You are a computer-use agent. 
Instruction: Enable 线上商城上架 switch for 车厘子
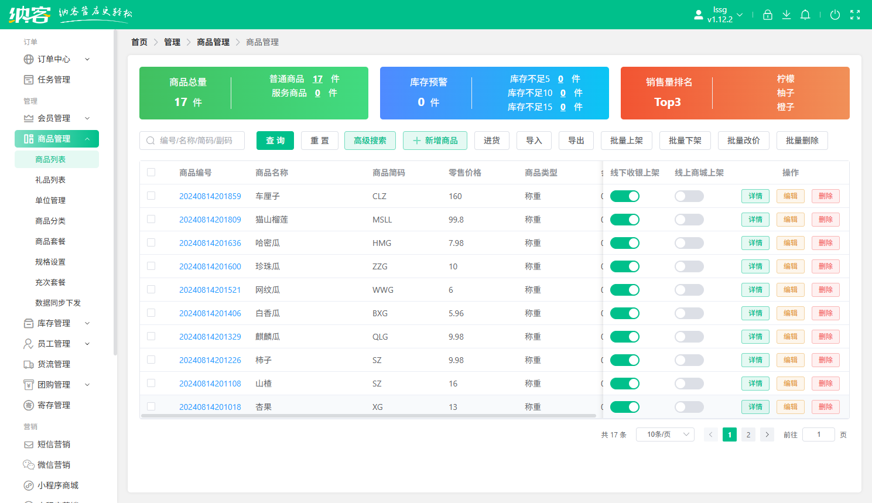tap(689, 196)
